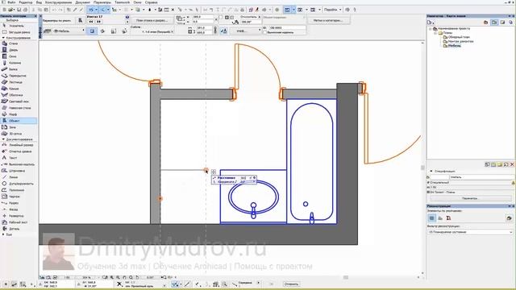Image resolution: width=516 pixels, height=290 pixels.
Task: Select the Бегущая рамка (Marquee) tool
Action: (19, 32)
